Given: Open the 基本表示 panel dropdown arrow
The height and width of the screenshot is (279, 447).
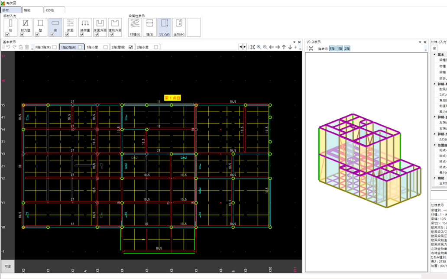Looking at the screenshot, I should tap(294, 42).
